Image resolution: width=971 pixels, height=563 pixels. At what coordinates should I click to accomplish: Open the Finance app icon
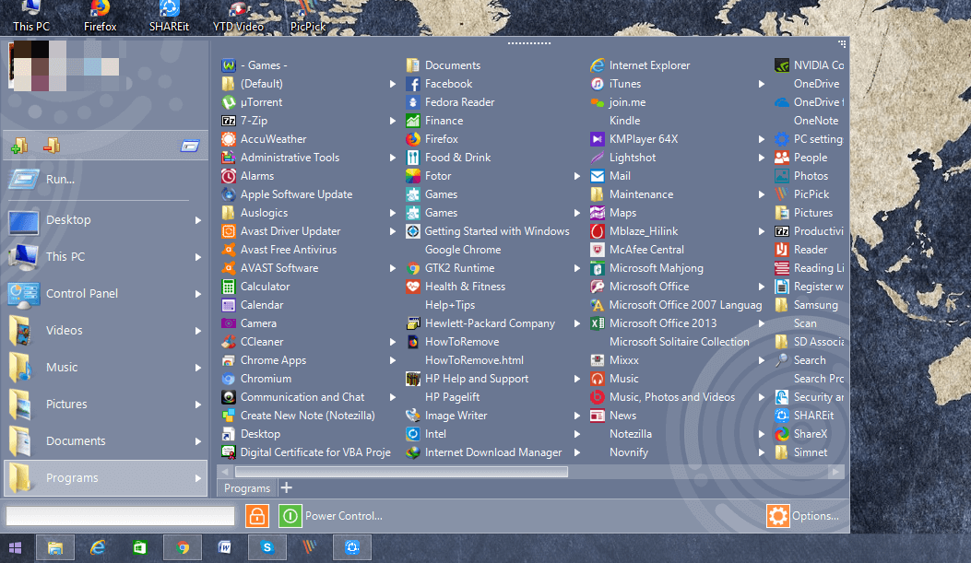pyautogui.click(x=413, y=121)
